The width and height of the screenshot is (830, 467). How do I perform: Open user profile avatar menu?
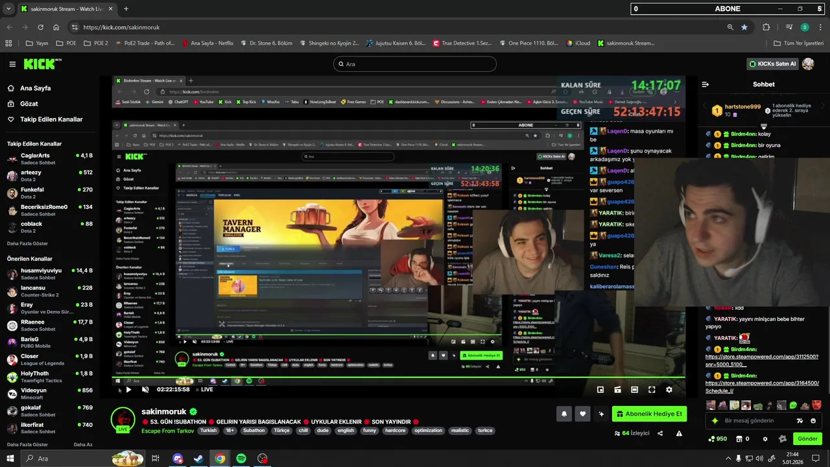coord(808,64)
